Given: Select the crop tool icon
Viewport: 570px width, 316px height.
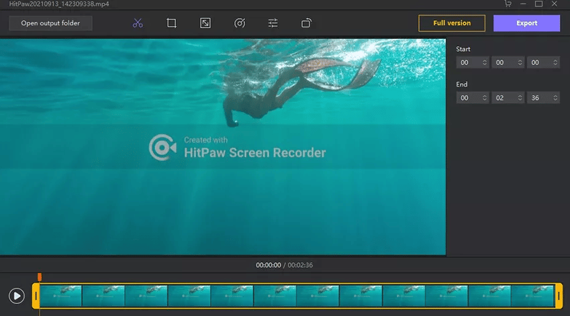Looking at the screenshot, I should 171,23.
